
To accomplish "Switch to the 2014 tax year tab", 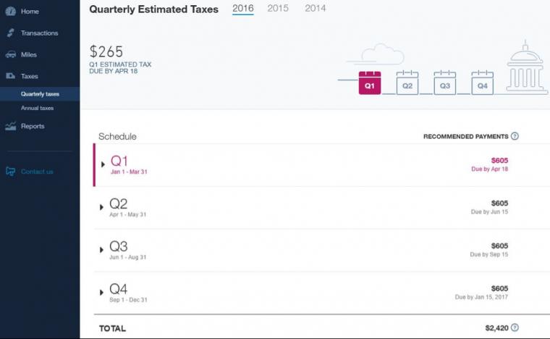I will click(316, 9).
